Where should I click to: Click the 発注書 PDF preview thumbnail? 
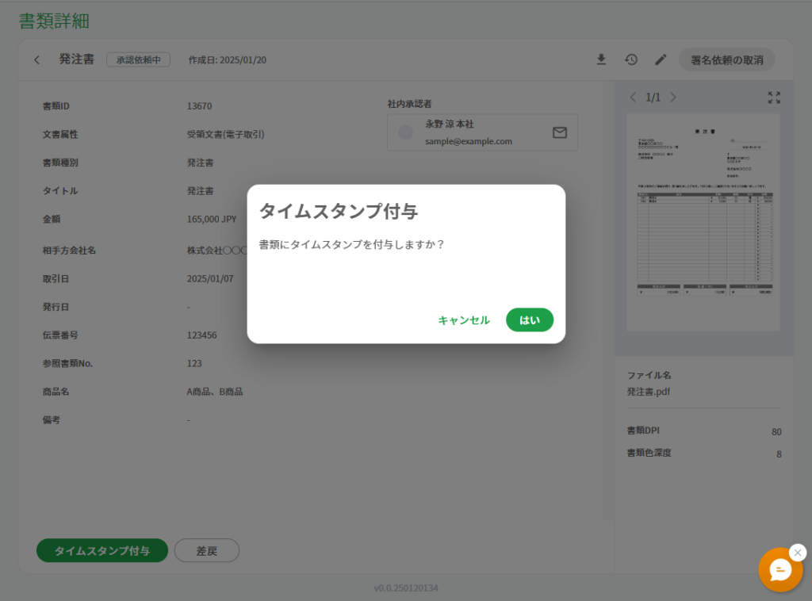coord(703,222)
